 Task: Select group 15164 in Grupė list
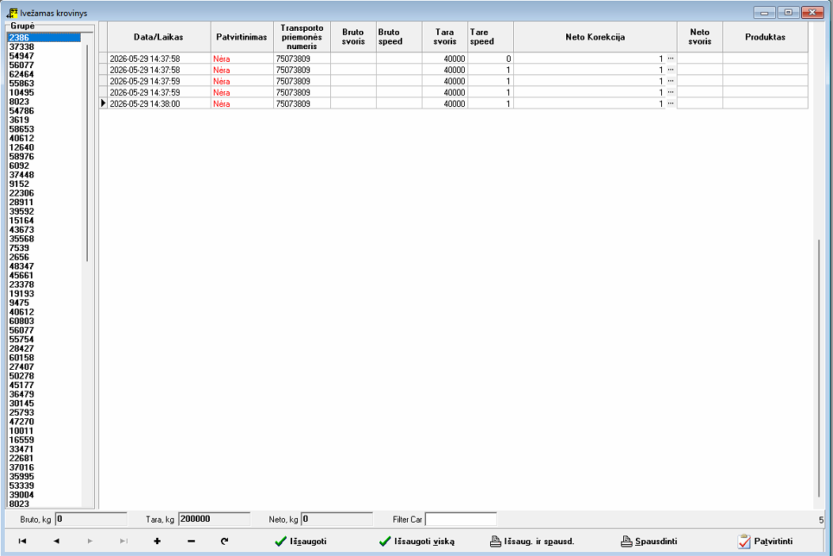click(x=44, y=221)
